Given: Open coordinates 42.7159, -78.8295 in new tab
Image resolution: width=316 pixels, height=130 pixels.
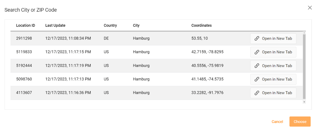Looking at the screenshot, I should click(273, 52).
